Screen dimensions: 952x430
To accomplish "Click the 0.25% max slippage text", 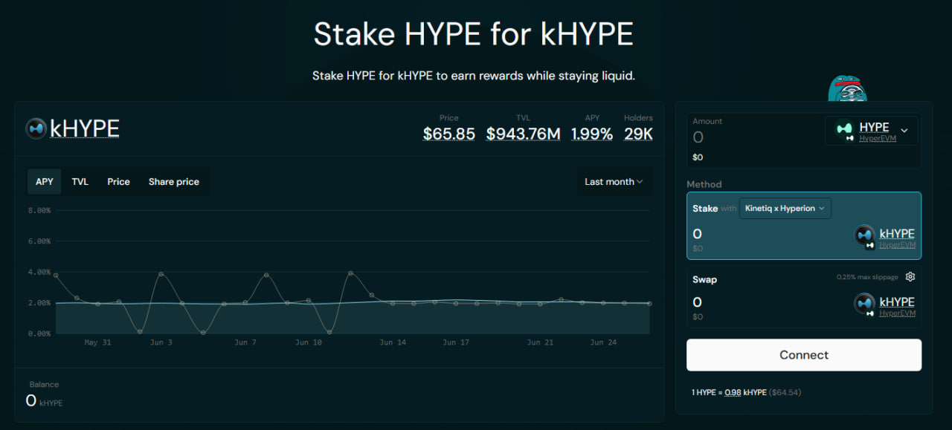I will (x=867, y=277).
